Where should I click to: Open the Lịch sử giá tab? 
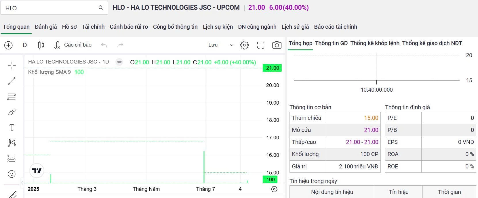[295, 27]
